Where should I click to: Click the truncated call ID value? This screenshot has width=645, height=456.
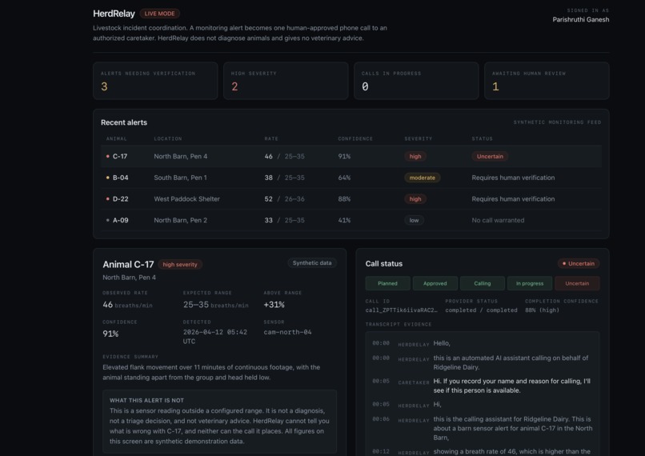pos(401,310)
